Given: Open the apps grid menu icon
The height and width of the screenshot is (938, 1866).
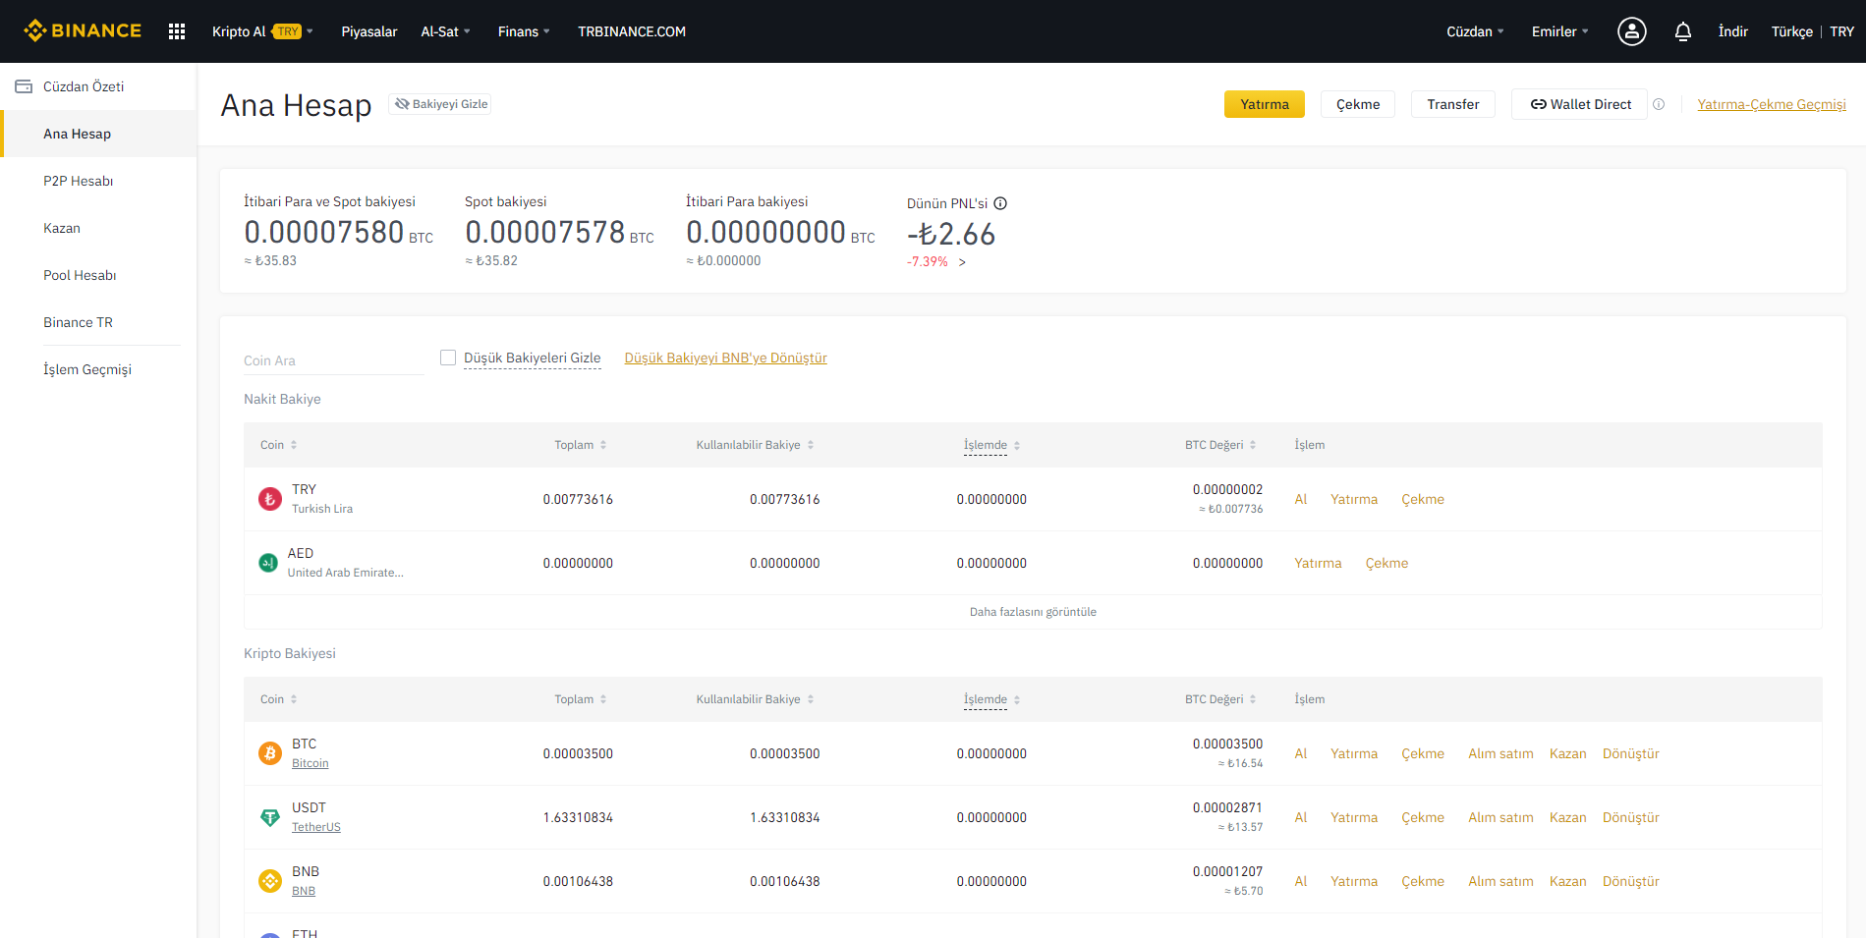Looking at the screenshot, I should [x=177, y=31].
